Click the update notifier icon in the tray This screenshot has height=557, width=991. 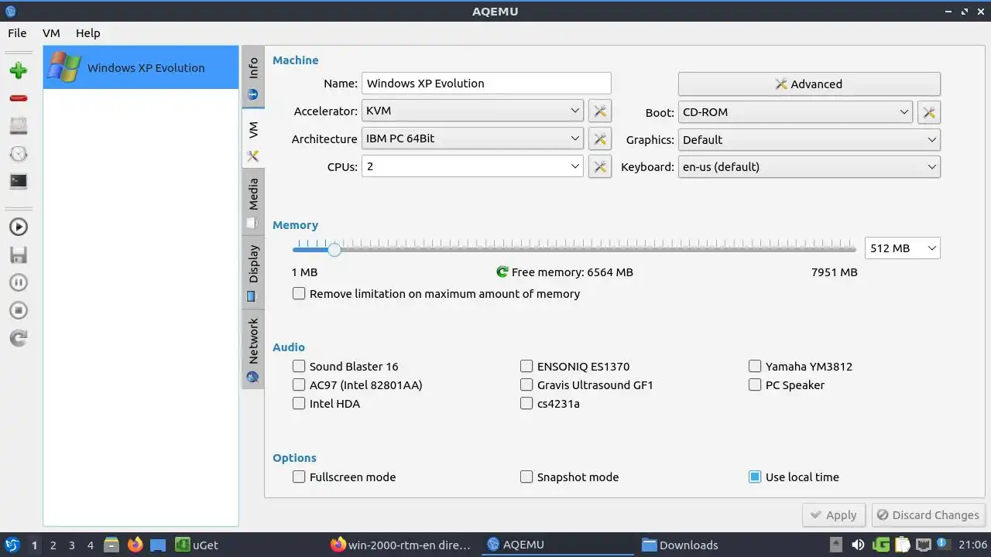[944, 545]
